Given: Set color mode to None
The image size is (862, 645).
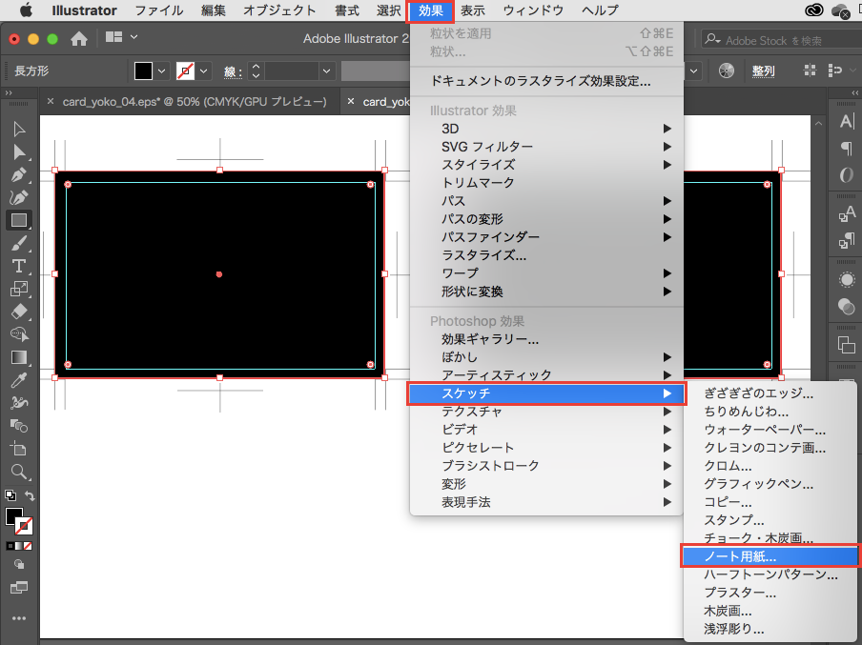Looking at the screenshot, I should click(x=28, y=546).
